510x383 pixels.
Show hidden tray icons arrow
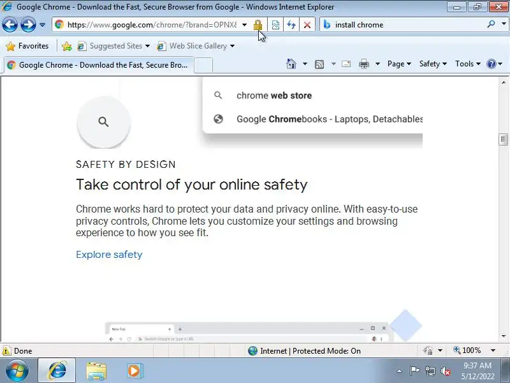400,371
